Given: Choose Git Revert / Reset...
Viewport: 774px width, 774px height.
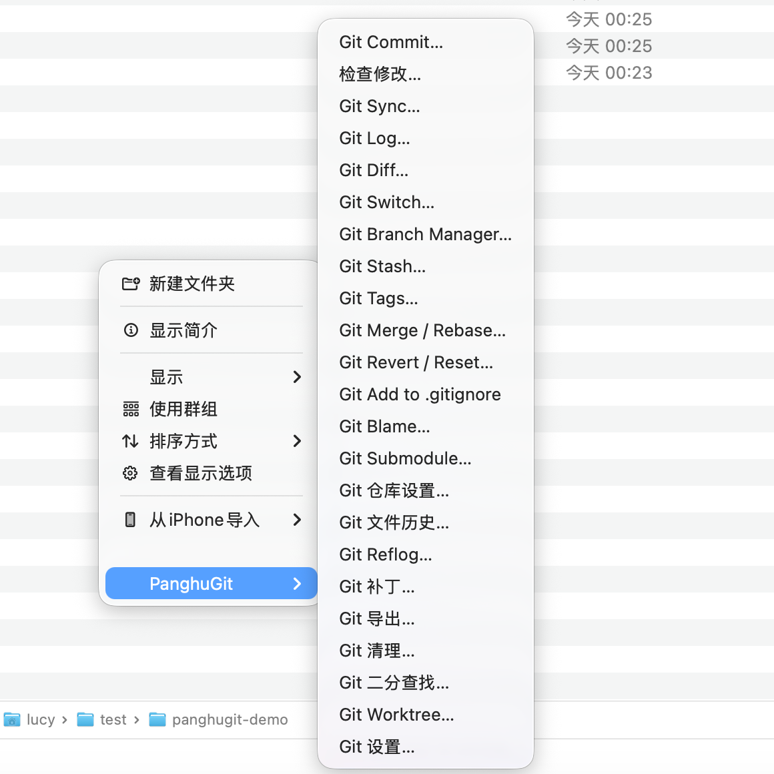Looking at the screenshot, I should pyautogui.click(x=426, y=363).
